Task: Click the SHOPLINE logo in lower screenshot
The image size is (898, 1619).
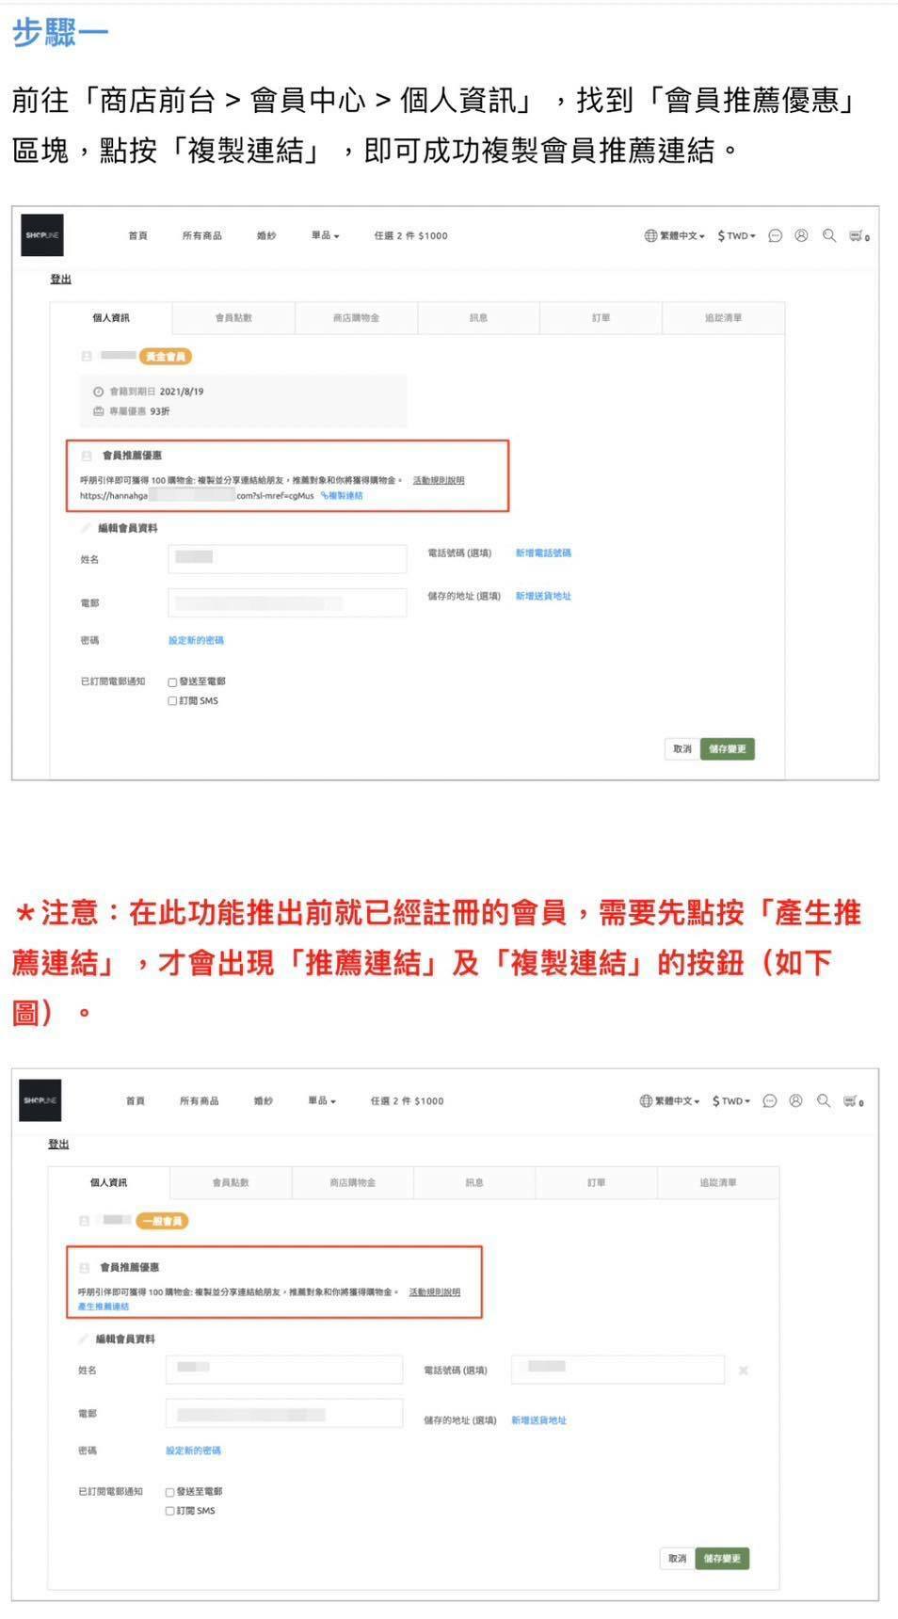Action: 40,1100
